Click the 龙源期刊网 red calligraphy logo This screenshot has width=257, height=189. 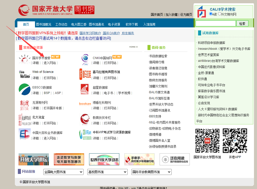pyautogui.click(x=24, y=105)
